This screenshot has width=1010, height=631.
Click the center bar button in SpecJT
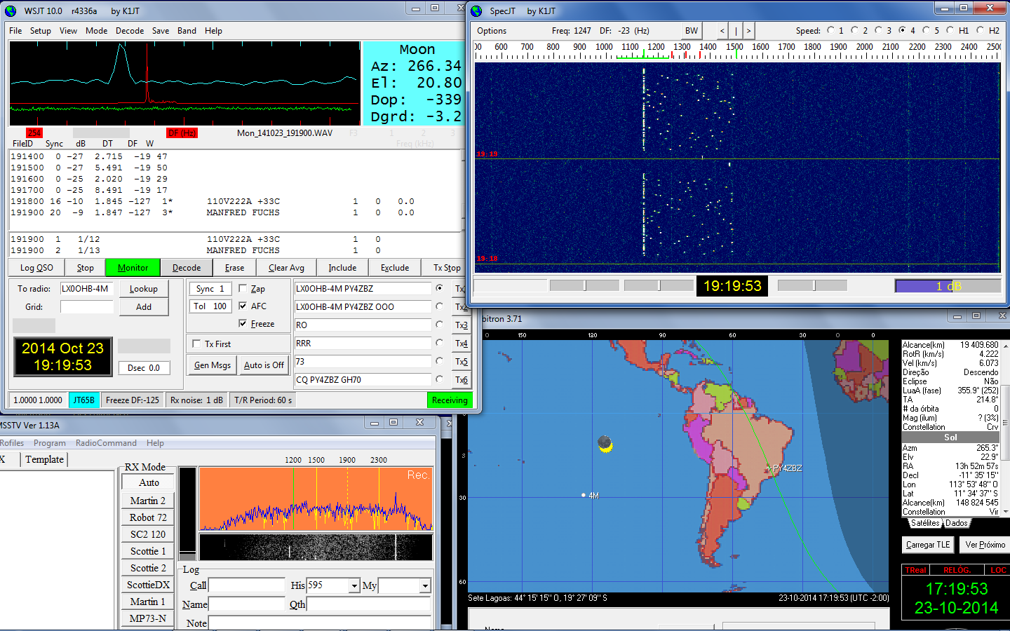pyautogui.click(x=736, y=31)
